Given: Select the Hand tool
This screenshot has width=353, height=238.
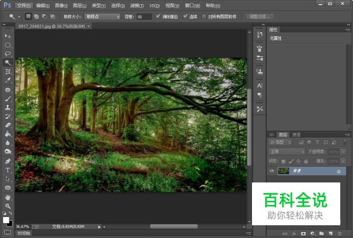Looking at the screenshot, I should point(8,197).
